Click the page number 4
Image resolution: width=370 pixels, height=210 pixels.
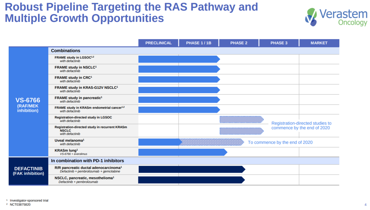click(365, 204)
